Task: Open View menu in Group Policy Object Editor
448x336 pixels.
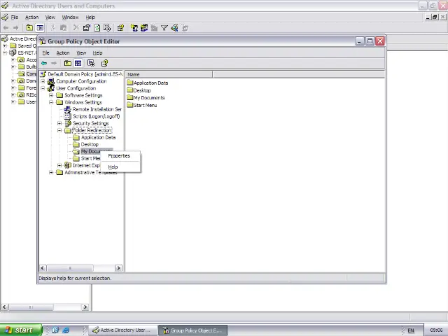Action: tap(81, 53)
